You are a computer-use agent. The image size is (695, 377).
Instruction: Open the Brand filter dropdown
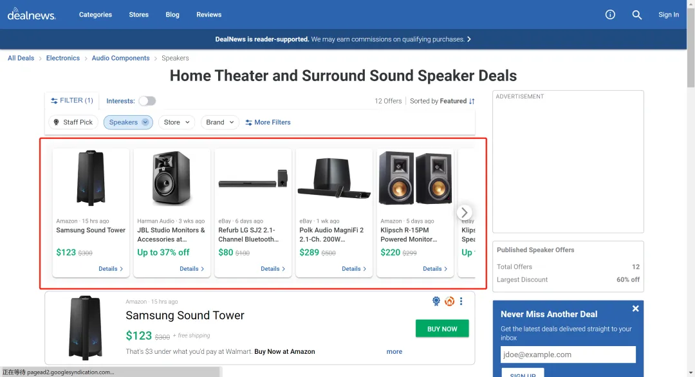click(220, 122)
